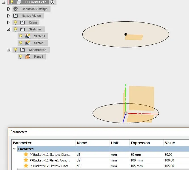Select the Favorites group header row

click(x=103, y=149)
